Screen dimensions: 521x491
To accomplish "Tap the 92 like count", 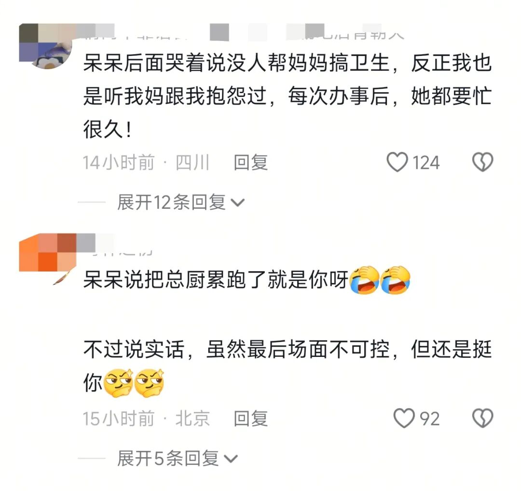I will [x=430, y=419].
